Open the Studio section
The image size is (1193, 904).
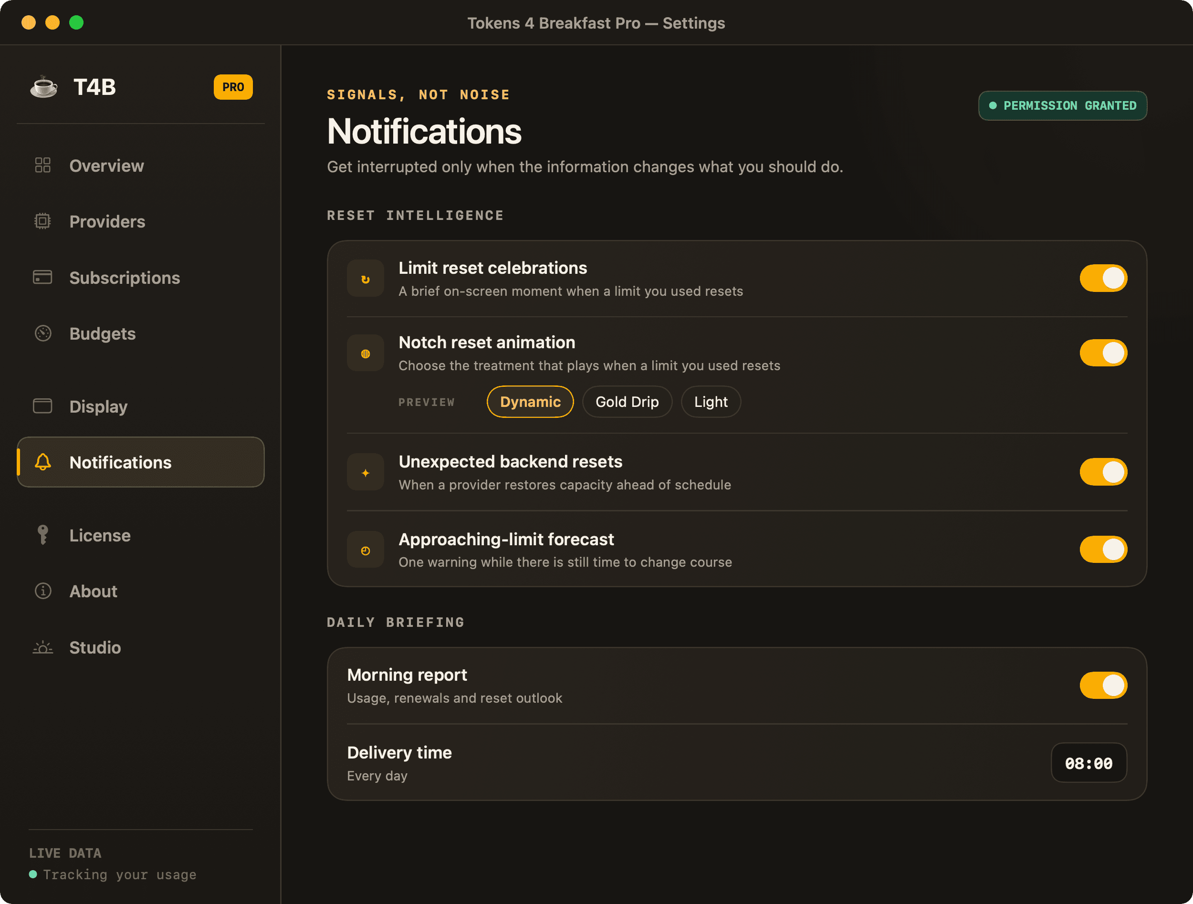[x=140, y=647]
